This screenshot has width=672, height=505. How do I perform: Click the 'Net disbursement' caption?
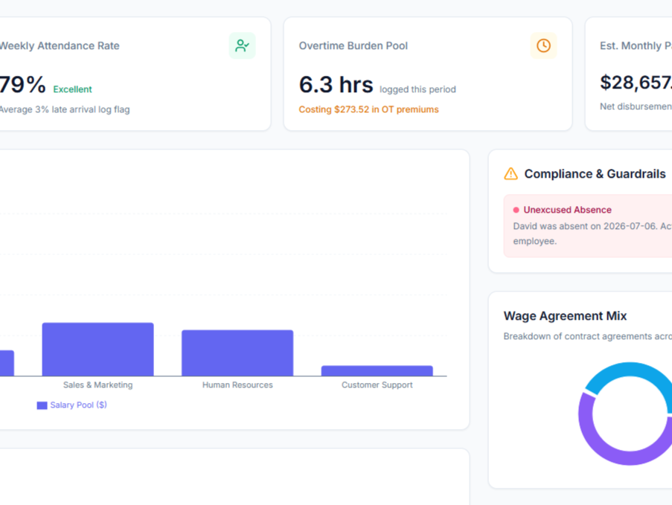coord(636,106)
